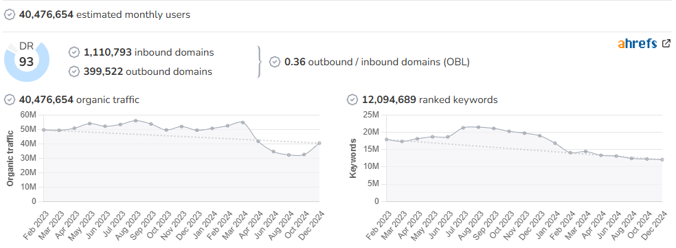This screenshot has width=676, height=248.
Task: Open the ahrefs logo link
Action: (x=638, y=43)
